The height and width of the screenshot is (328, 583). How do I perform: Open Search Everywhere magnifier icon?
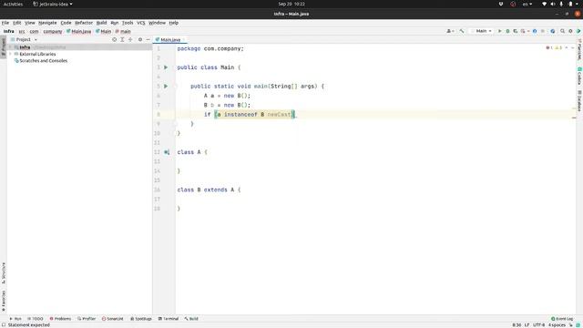click(x=562, y=31)
